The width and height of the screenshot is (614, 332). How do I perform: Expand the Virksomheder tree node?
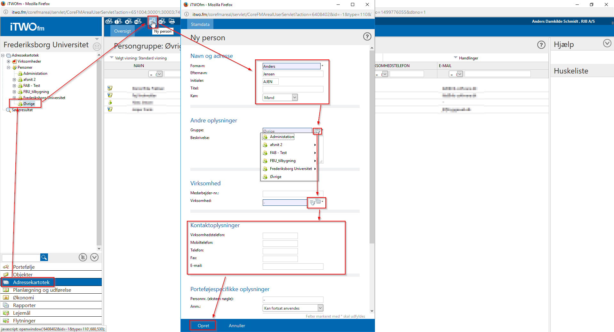coord(9,61)
